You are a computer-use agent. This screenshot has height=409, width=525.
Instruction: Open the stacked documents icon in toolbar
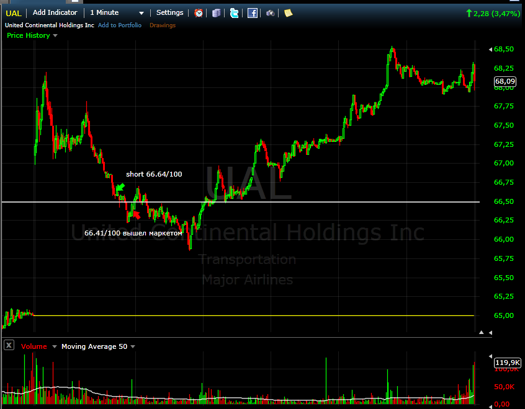tap(216, 12)
